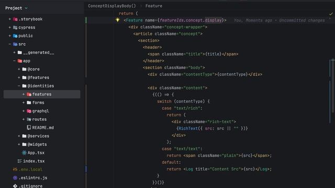Click the cypress folder icon

coord(15,28)
